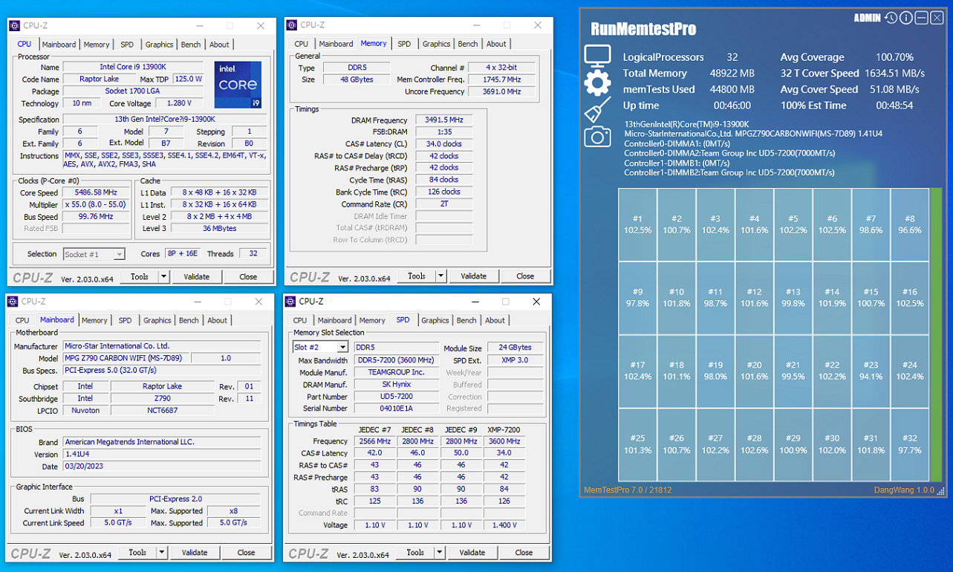The width and height of the screenshot is (953, 572).
Task: Click the Intel Core i9 logo
Action: 238,85
